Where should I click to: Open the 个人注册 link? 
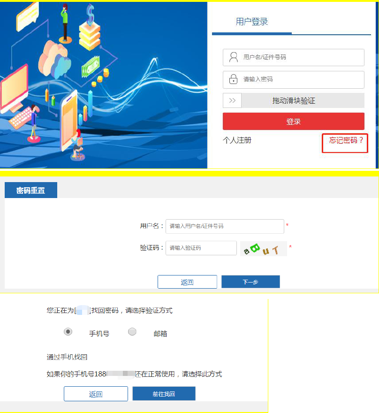237,140
